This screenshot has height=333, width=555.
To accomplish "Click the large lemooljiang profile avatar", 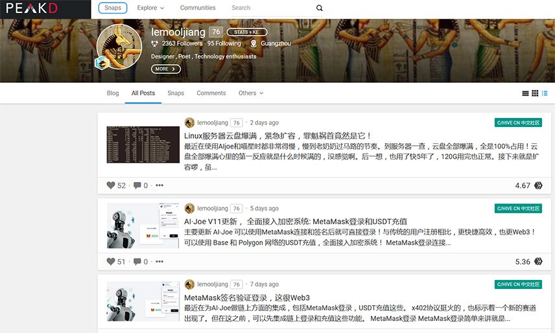I will [119, 46].
